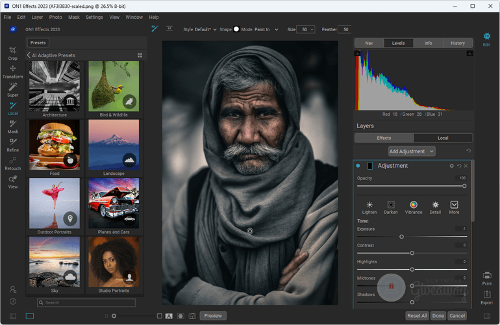The image size is (500, 325).
Task: Toggle Adjustment layer visibility blue dot
Action: pyautogui.click(x=358, y=166)
